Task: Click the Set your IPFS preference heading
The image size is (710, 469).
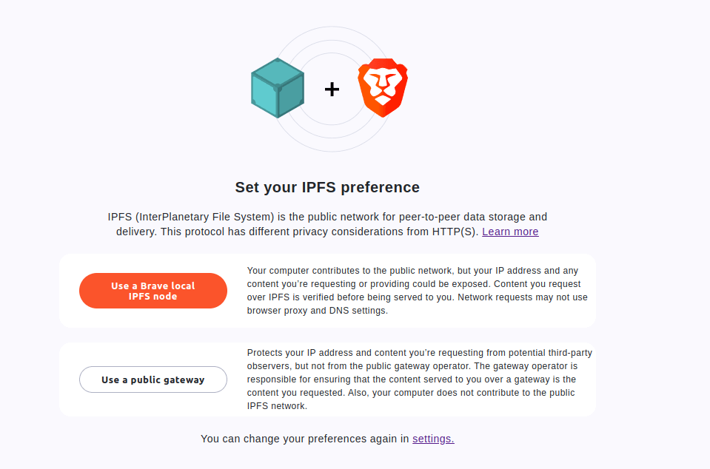Action: 327,187
